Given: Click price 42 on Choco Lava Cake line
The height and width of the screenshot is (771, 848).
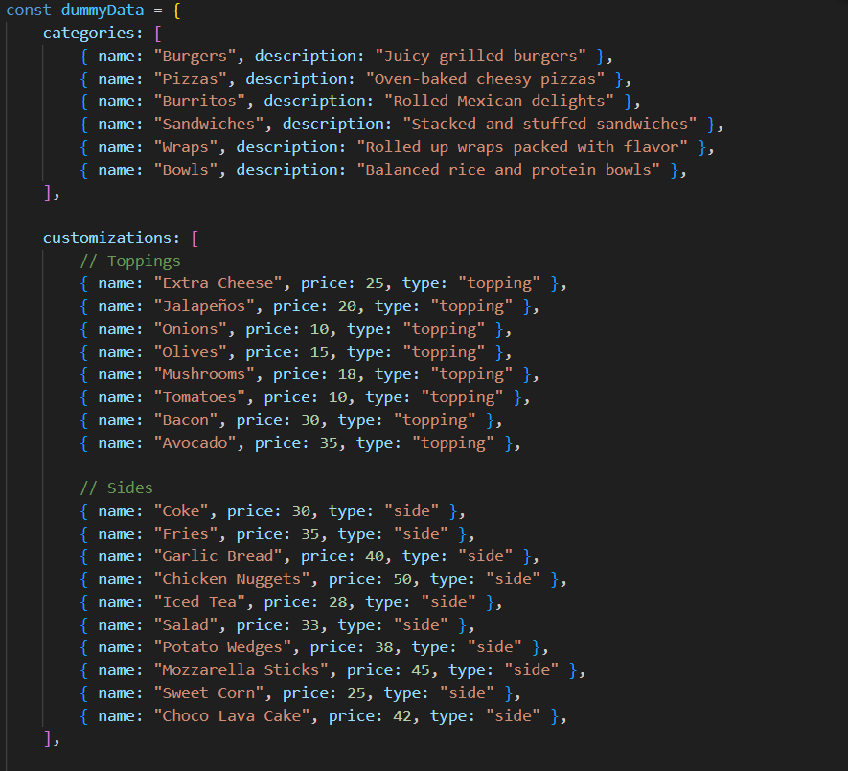Looking at the screenshot, I should point(401,716).
